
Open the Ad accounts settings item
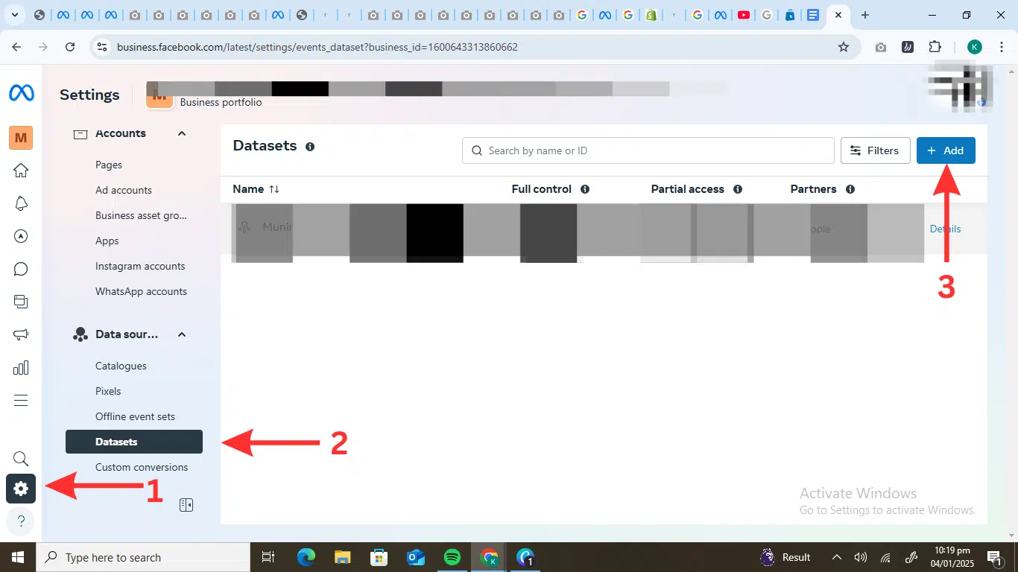(x=124, y=190)
